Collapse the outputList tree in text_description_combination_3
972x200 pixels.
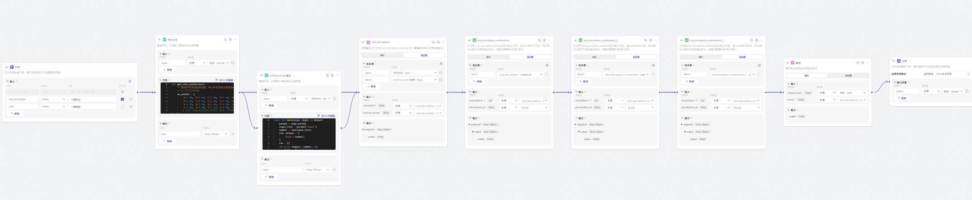682,124
